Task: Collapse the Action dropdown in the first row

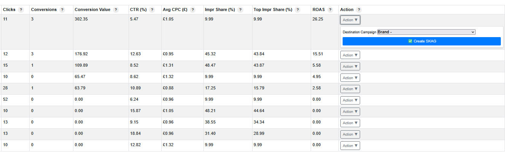Action: coord(350,20)
